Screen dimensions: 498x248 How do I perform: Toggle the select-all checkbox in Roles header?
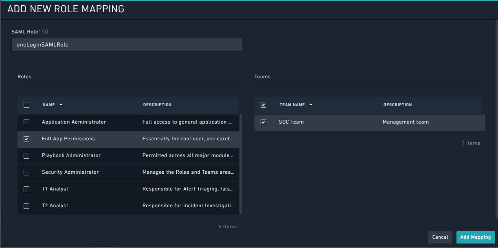coord(26,104)
